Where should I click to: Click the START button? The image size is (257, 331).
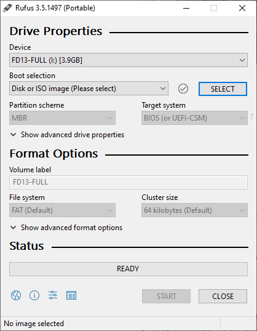click(x=166, y=296)
